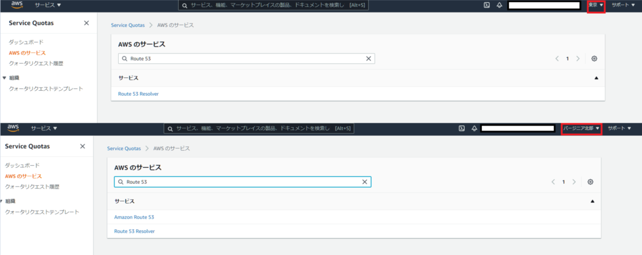Click the AWS logo in the top Tokyo console

pyautogui.click(x=17, y=5)
